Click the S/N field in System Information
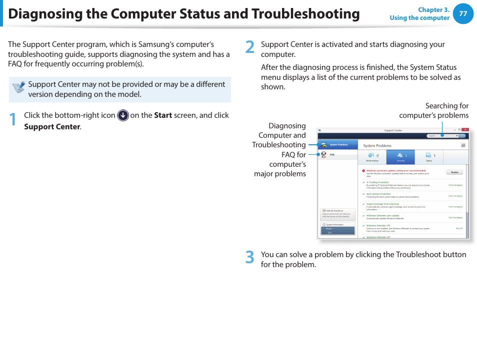The image size is (477, 338). coord(337,233)
